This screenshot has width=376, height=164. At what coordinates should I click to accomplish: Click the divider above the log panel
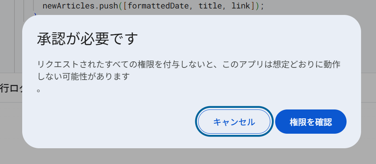coord(10,73)
